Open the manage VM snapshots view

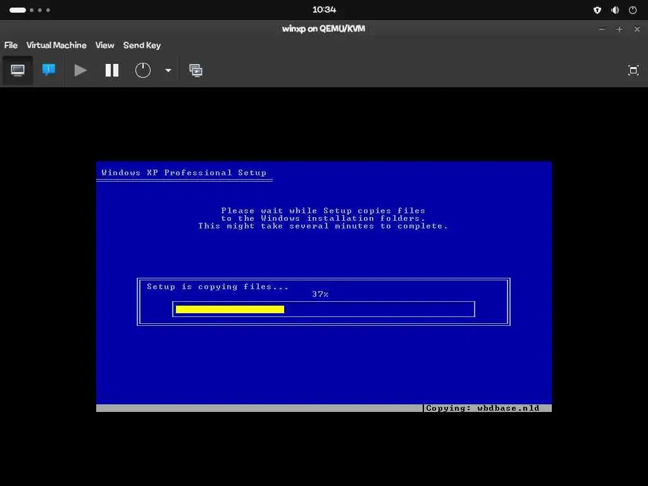tap(196, 70)
